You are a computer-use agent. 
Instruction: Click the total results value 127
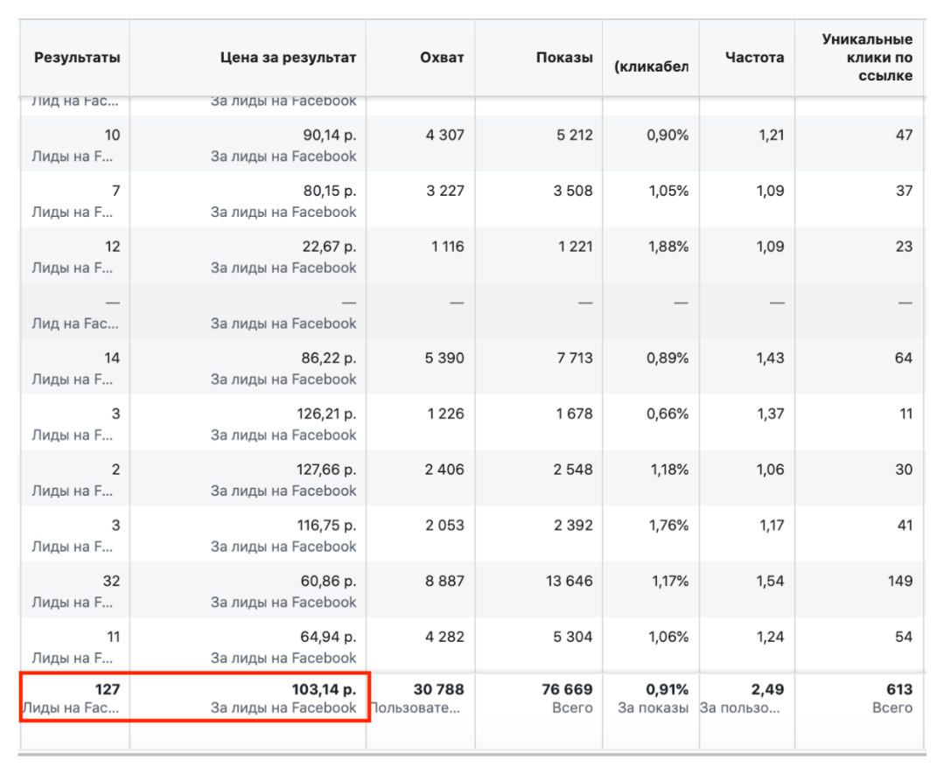pos(107,690)
